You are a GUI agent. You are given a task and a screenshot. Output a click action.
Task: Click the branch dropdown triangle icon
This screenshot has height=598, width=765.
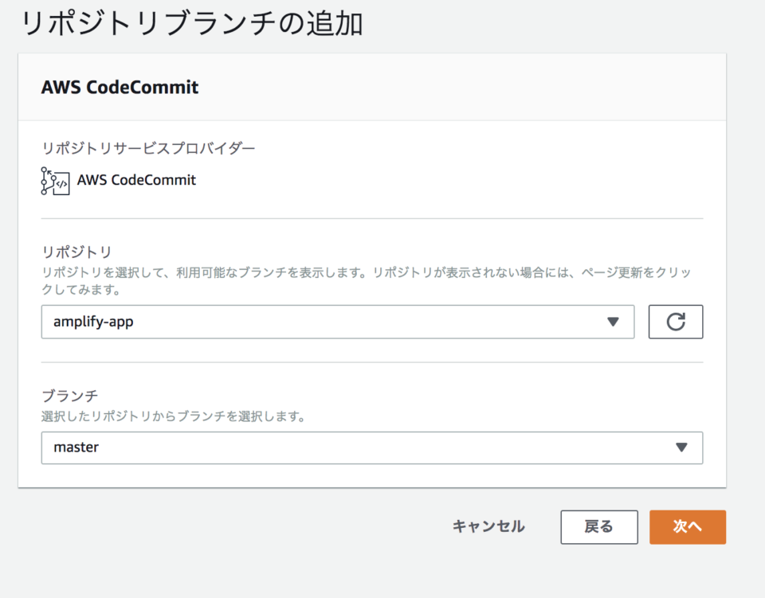coord(681,448)
